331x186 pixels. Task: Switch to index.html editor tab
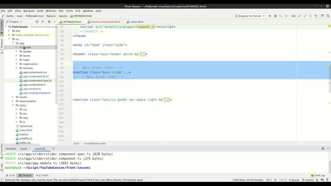(137, 22)
